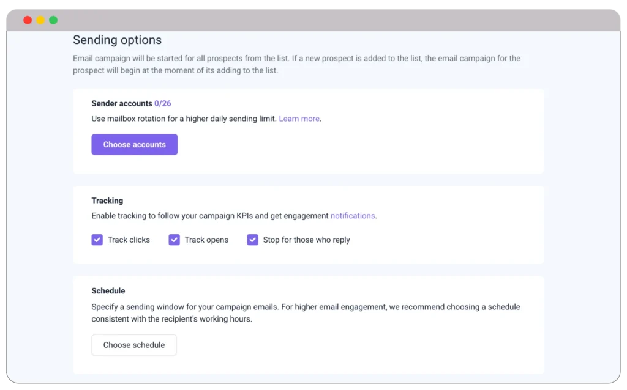627x390 pixels.
Task: Click the Track clicks label text
Action: coord(129,240)
